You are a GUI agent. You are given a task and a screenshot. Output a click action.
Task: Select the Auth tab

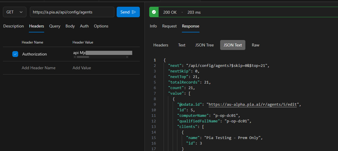(x=84, y=26)
